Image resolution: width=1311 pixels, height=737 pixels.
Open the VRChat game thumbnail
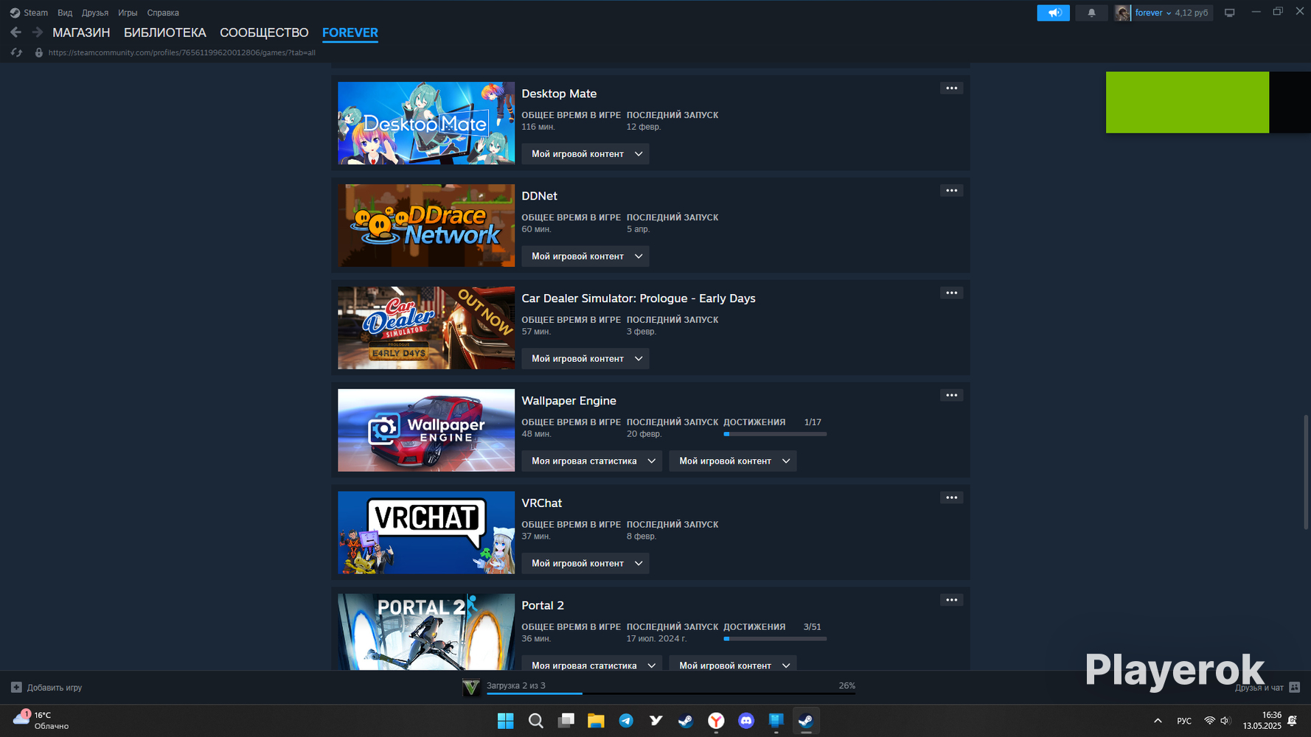pos(426,533)
